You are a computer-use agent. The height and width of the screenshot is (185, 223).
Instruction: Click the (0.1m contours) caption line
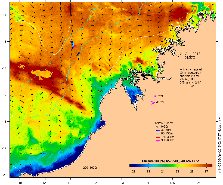tap(190, 73)
